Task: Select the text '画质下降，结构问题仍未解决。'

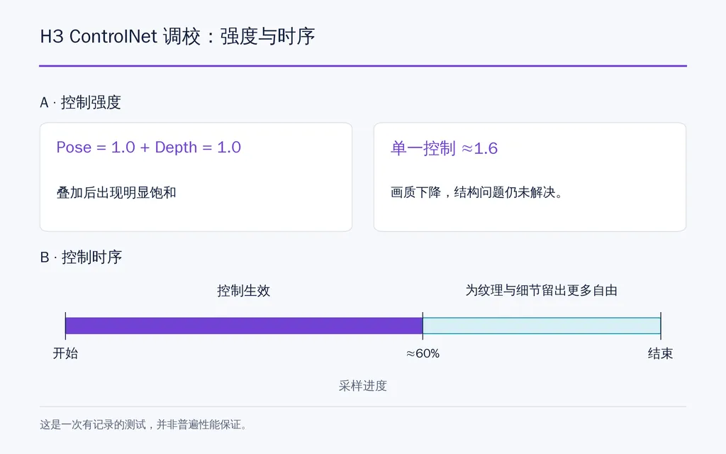Action: tap(476, 192)
